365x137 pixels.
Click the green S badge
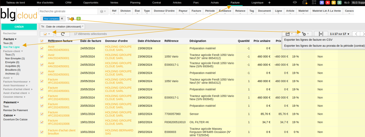tap(339, 3)
